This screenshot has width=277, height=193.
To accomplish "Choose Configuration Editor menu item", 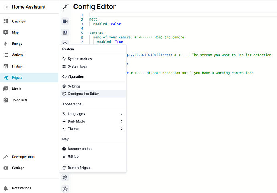I will pos(83,94).
